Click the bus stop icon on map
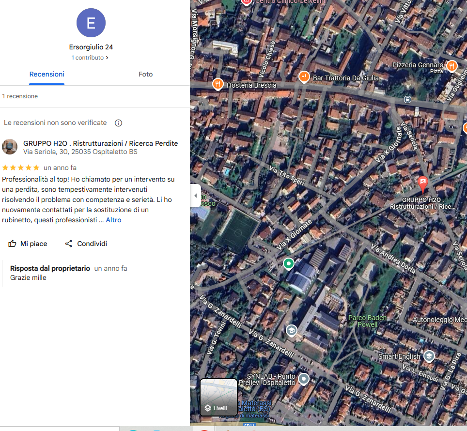467x431 pixels. tap(407, 99)
